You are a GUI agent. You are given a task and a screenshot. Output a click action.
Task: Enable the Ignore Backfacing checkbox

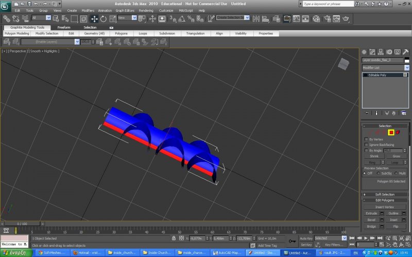pyautogui.click(x=366, y=145)
